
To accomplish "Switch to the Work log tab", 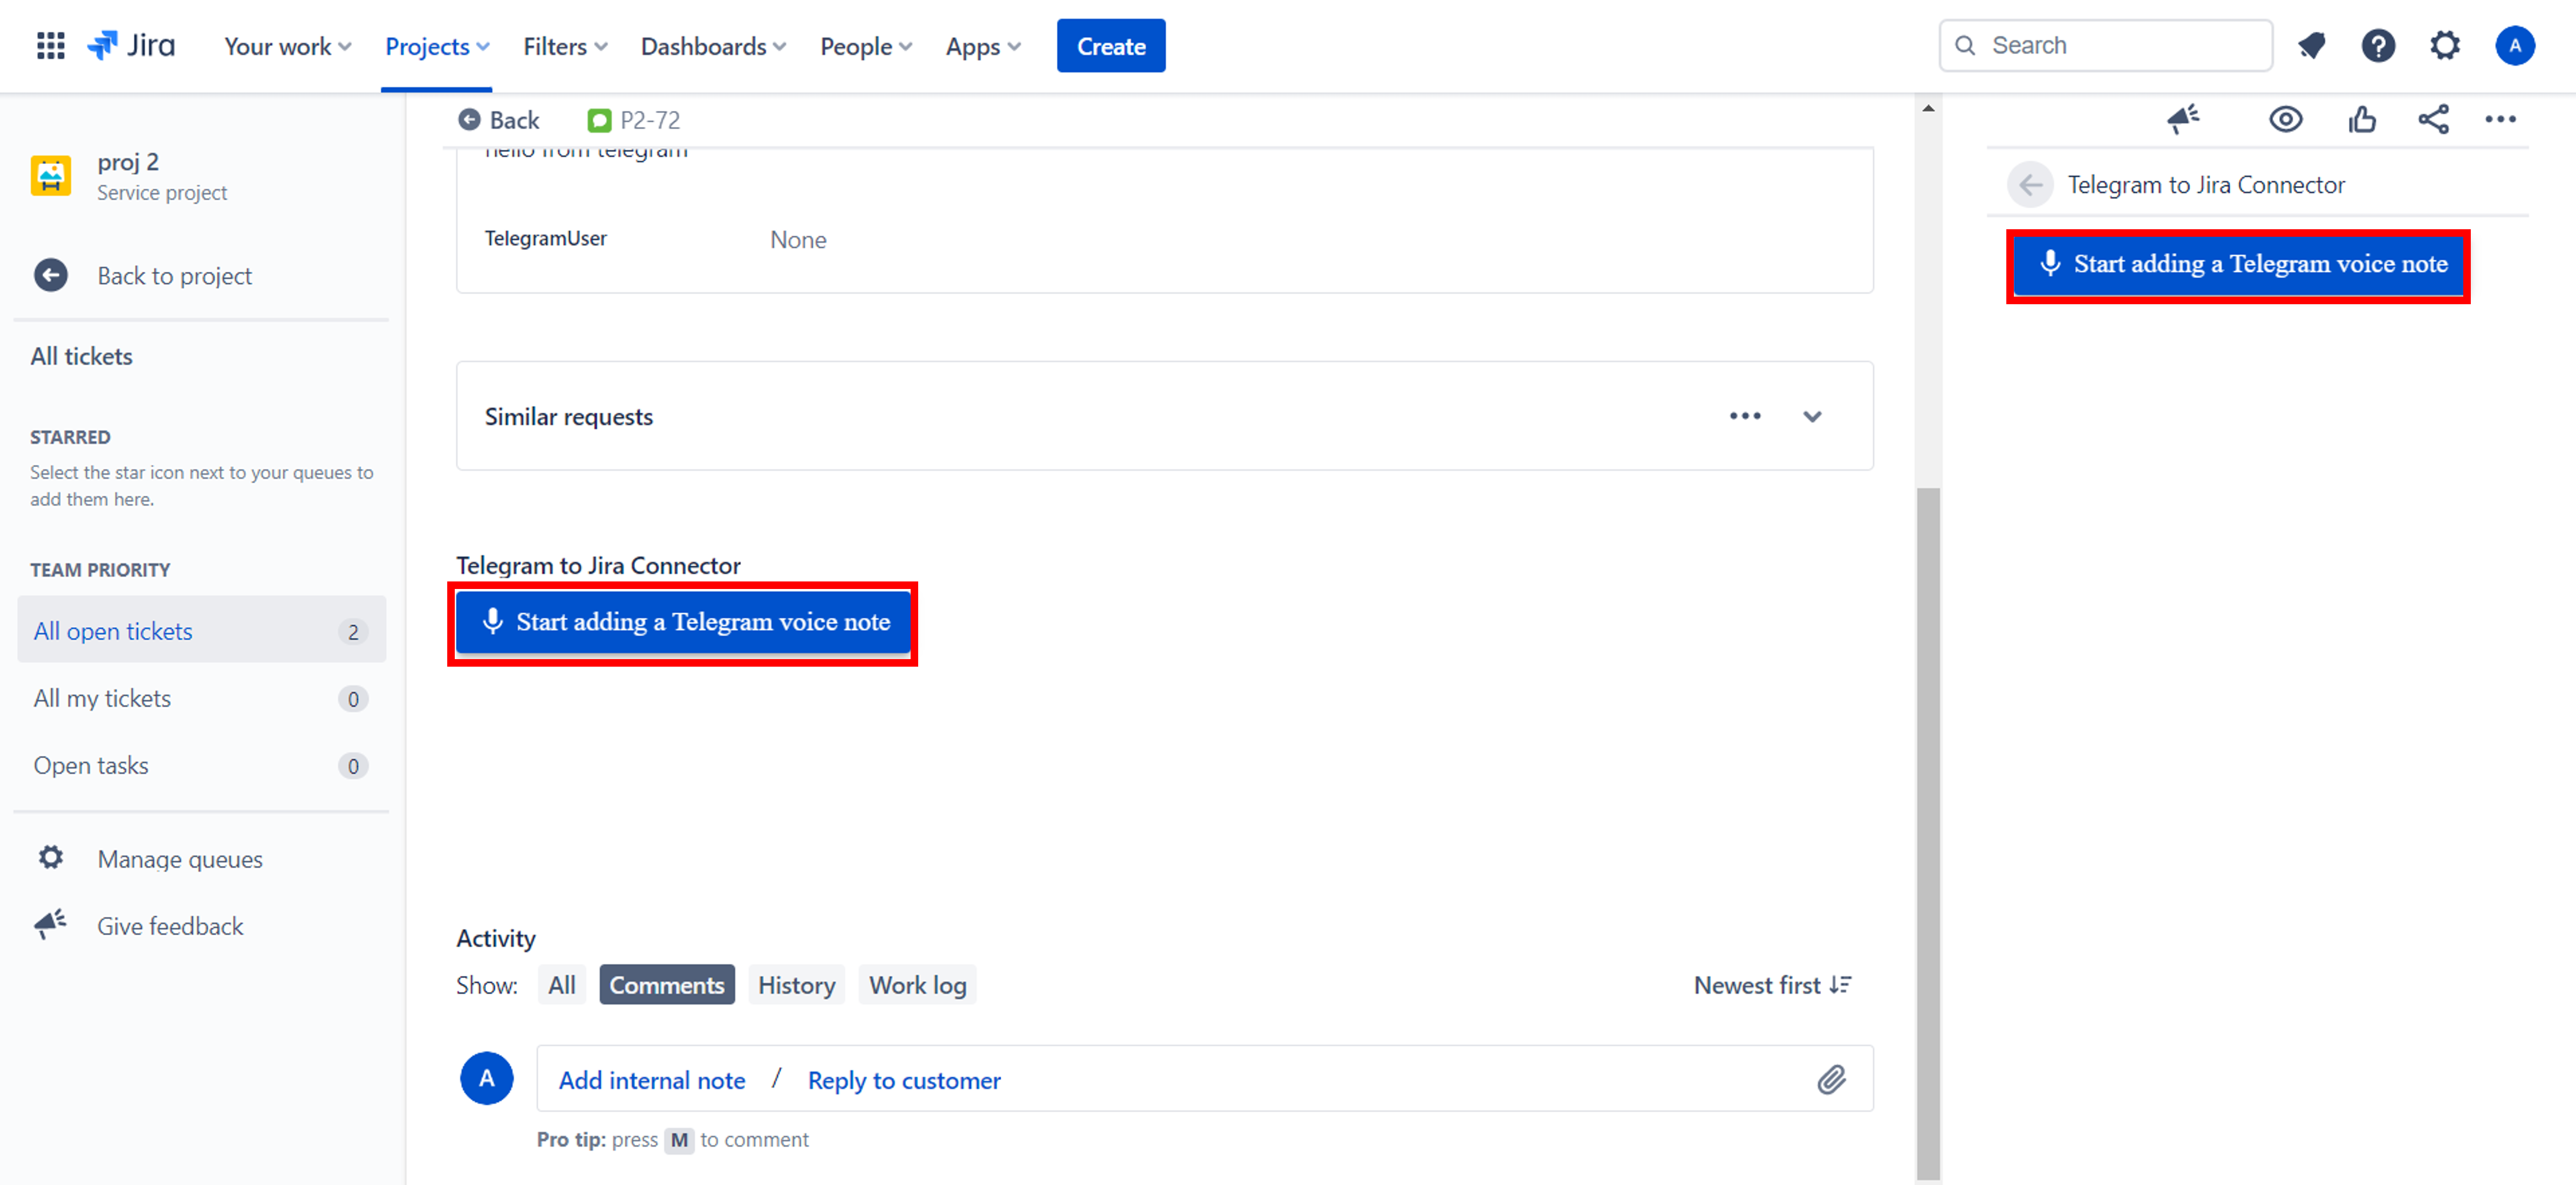I will click(917, 985).
